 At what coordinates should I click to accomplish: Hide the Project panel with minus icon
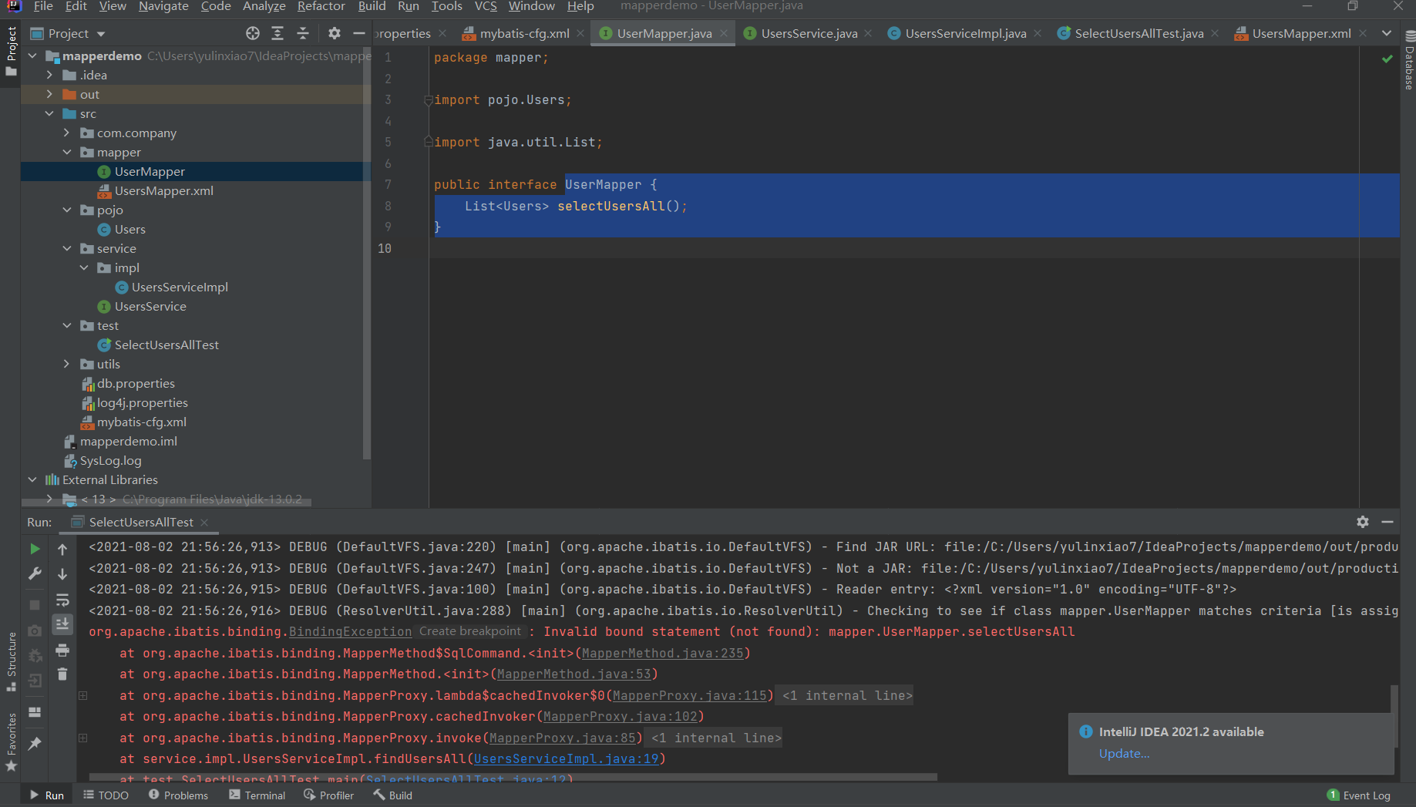(358, 33)
